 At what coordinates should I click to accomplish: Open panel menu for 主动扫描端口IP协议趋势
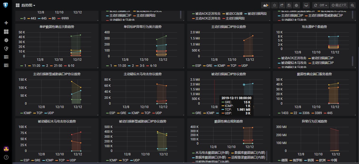pyautogui.click(x=229, y=27)
